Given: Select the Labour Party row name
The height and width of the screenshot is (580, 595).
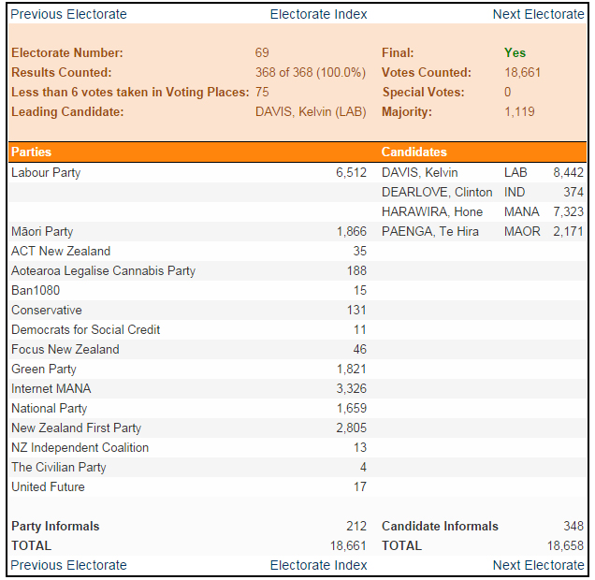Looking at the screenshot, I should [46, 172].
